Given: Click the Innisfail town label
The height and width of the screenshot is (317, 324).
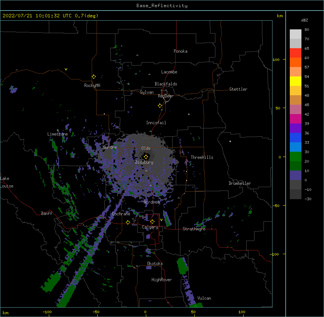Looking at the screenshot, I should [x=156, y=123].
